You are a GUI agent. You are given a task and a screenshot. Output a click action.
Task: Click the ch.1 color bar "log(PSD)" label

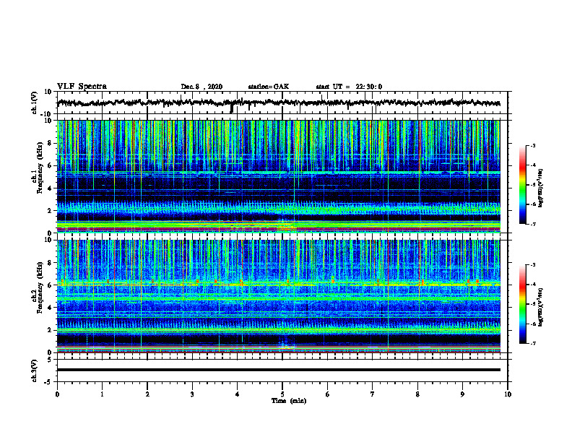541,188
